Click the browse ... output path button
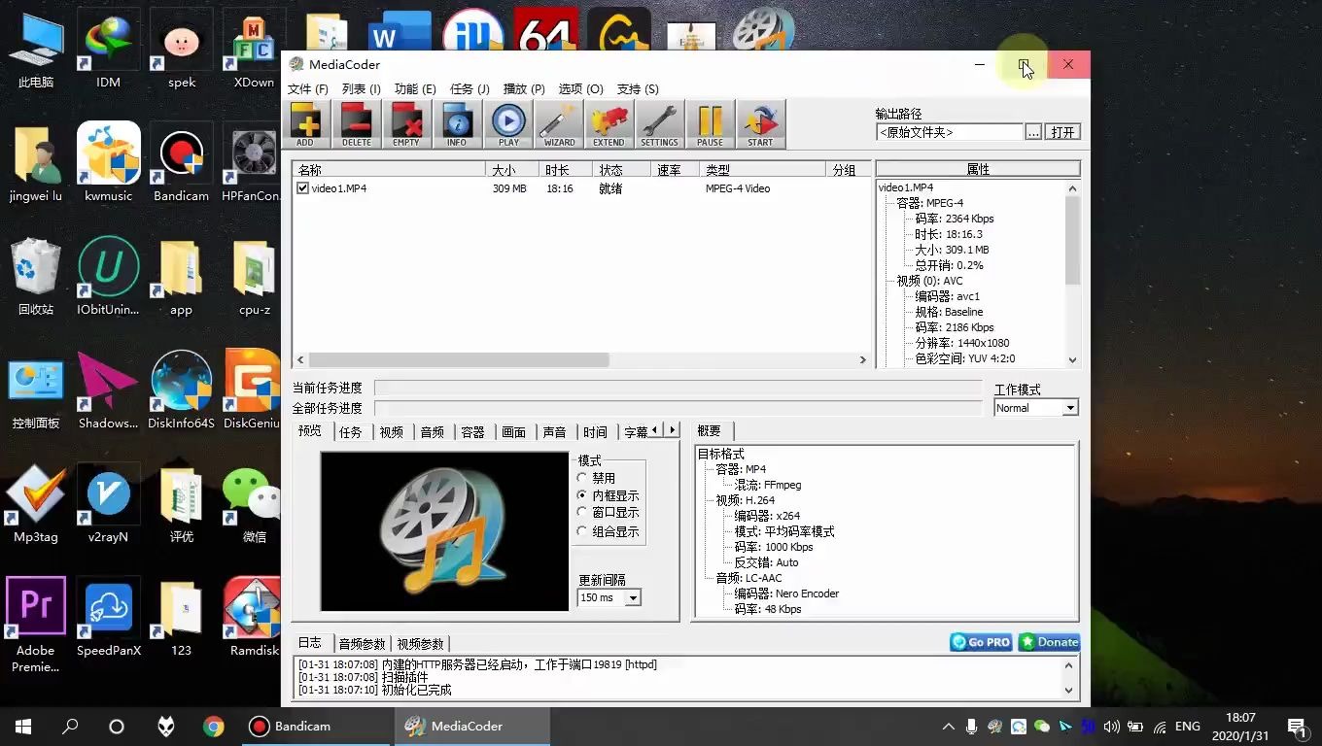 click(1033, 132)
